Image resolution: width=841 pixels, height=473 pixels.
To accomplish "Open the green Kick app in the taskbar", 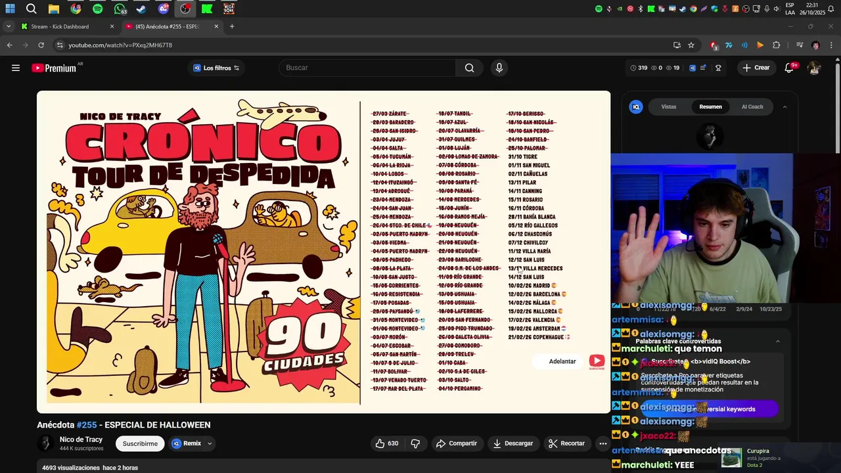I will coord(207,9).
